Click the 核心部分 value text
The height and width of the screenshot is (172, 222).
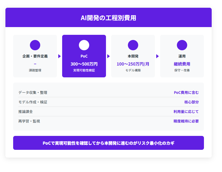coord(191,102)
